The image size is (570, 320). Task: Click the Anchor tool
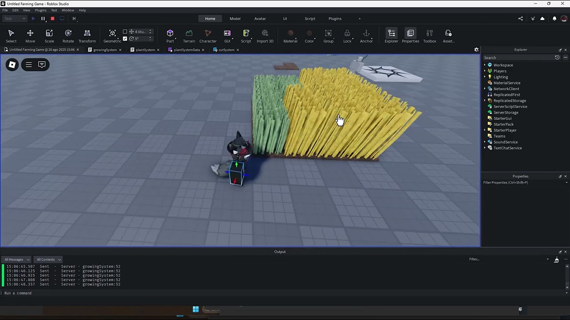coord(366,36)
